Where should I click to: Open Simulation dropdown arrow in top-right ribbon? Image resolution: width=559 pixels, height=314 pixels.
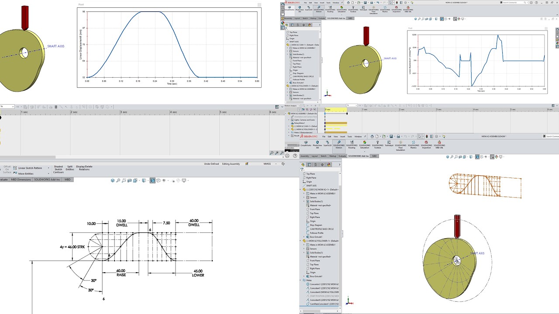tap(342, 14)
